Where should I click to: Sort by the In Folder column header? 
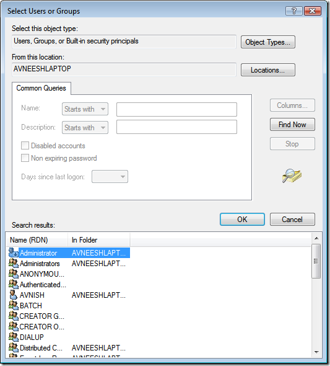coord(98,239)
